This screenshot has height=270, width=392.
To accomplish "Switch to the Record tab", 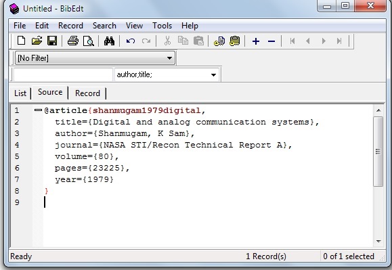I will tap(87, 93).
